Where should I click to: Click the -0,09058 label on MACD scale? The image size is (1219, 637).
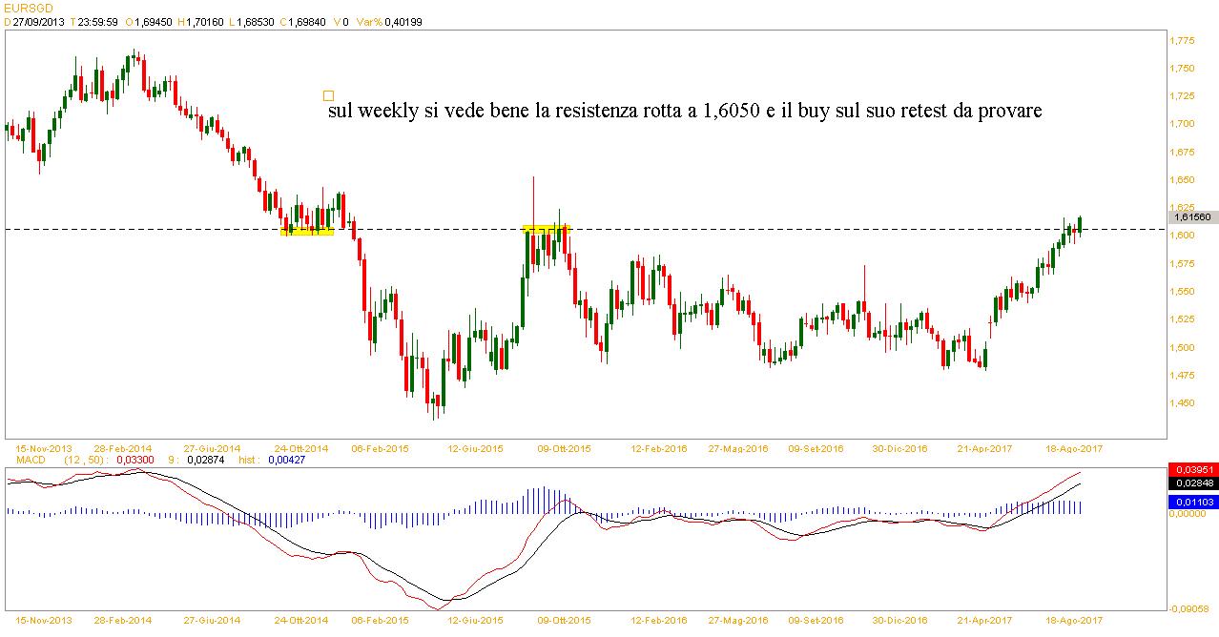1192,610
